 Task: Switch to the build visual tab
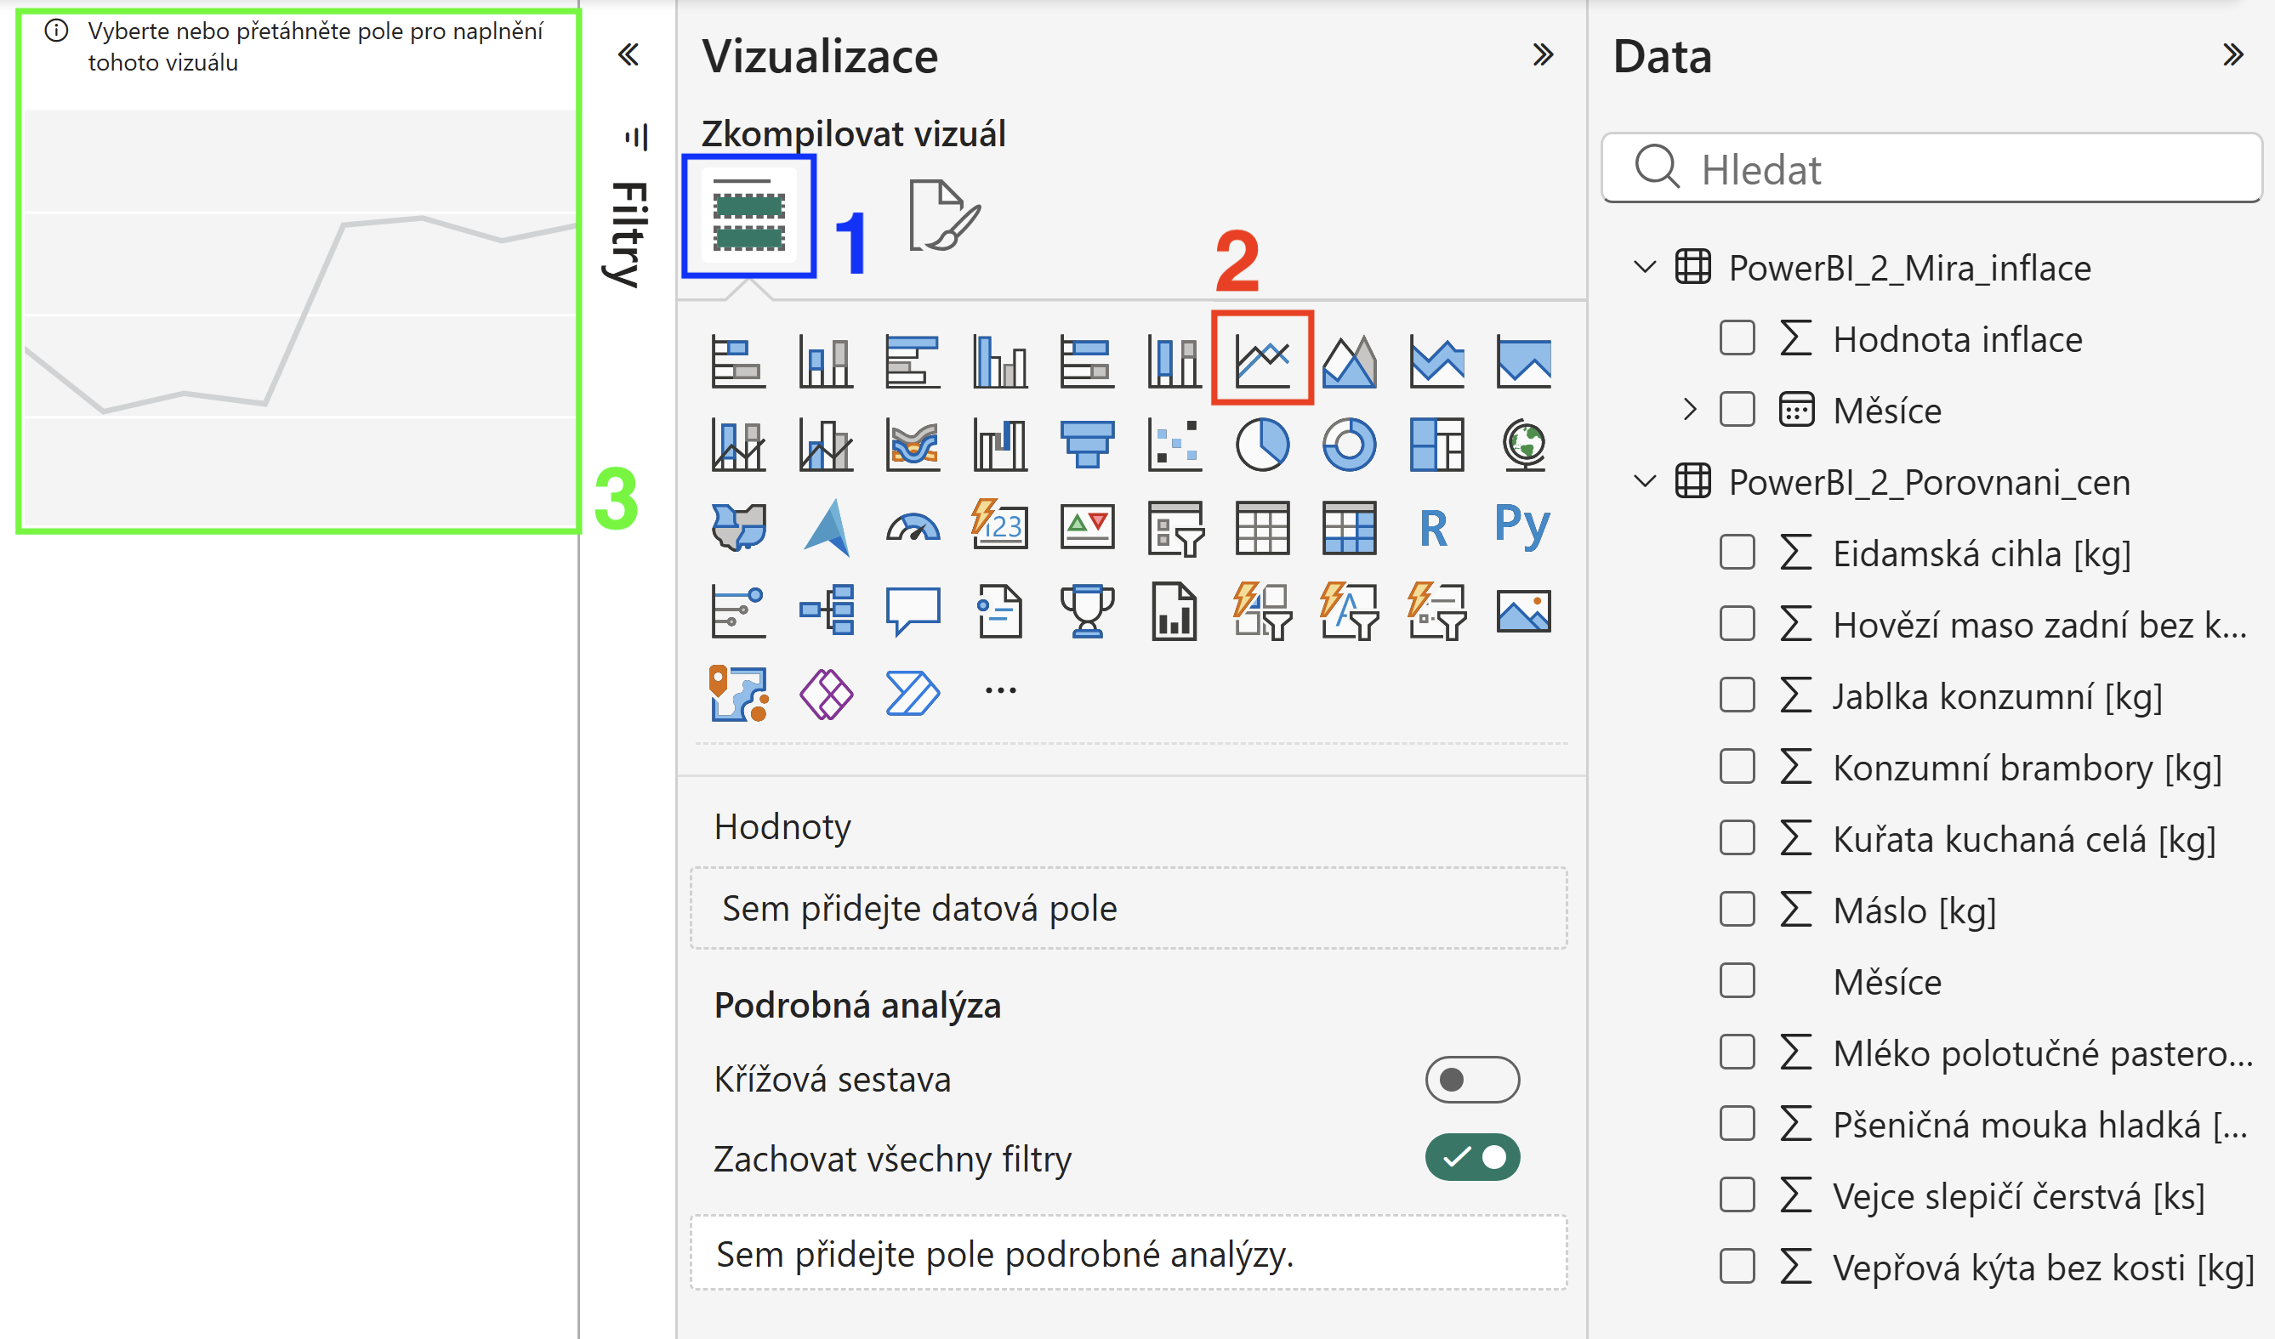click(x=748, y=216)
